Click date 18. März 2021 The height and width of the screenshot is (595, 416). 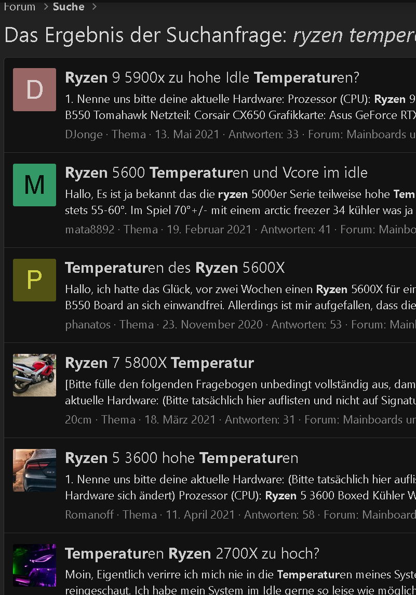point(180,420)
